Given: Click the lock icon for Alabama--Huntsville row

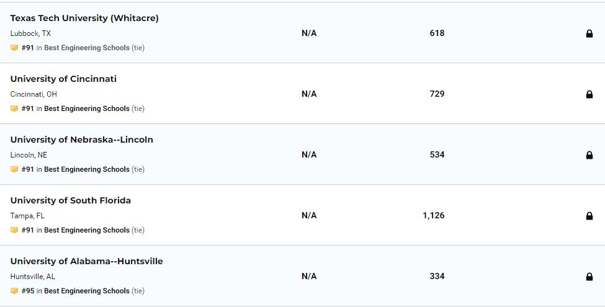Looking at the screenshot, I should [x=589, y=277].
